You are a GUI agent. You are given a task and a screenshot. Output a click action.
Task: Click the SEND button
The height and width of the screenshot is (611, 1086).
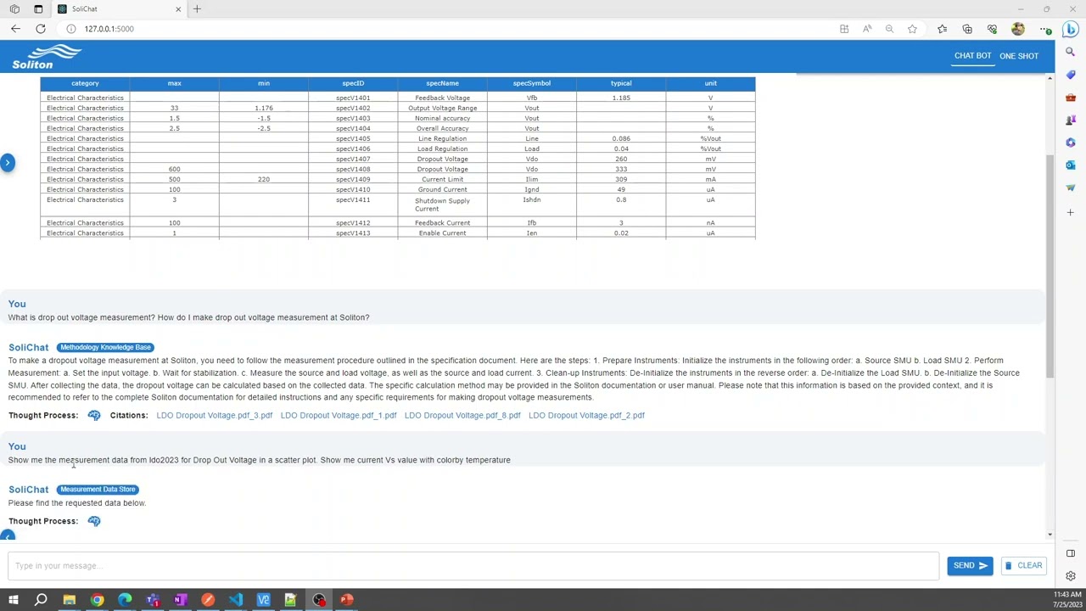[x=970, y=565]
